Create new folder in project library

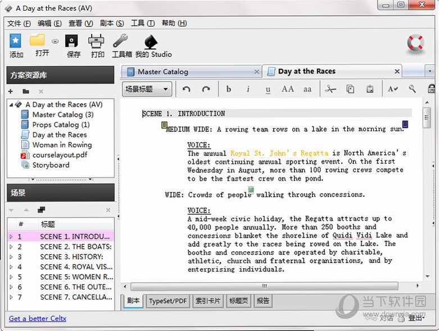26,91
